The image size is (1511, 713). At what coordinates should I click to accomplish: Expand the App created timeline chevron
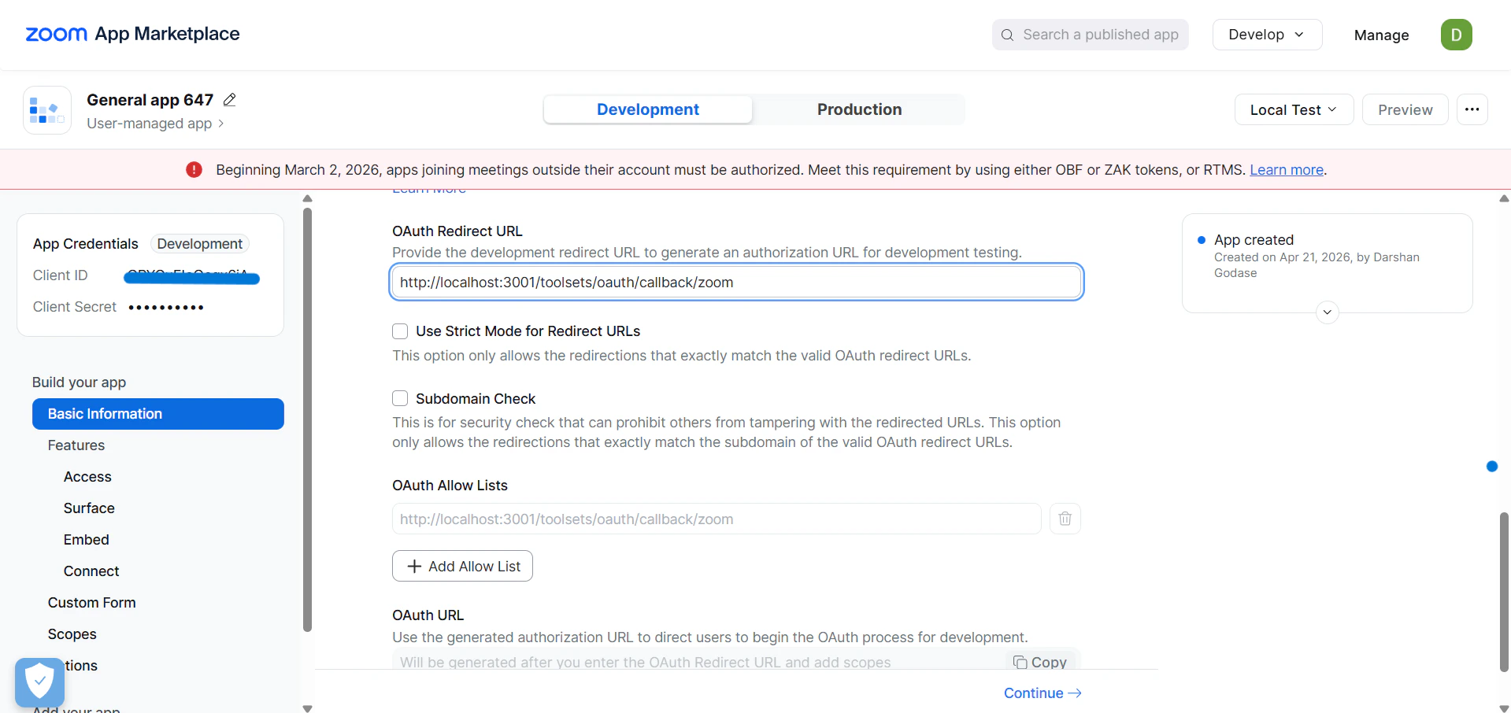[1328, 312]
